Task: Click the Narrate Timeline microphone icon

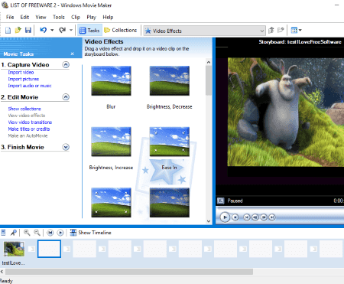Action: [x=13, y=233]
